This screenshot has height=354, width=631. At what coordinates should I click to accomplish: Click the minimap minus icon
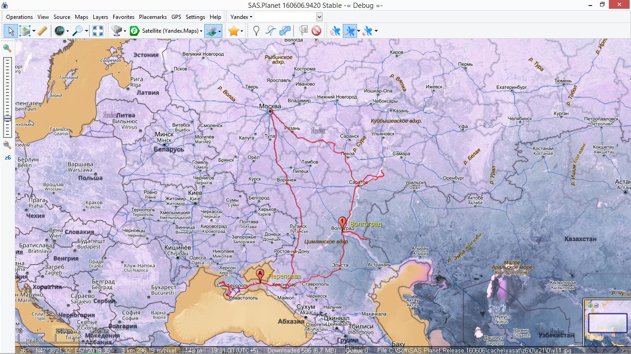[596, 305]
